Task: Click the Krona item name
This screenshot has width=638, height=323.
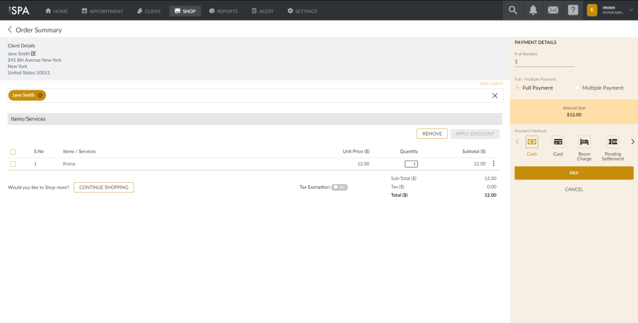Action: (x=69, y=163)
